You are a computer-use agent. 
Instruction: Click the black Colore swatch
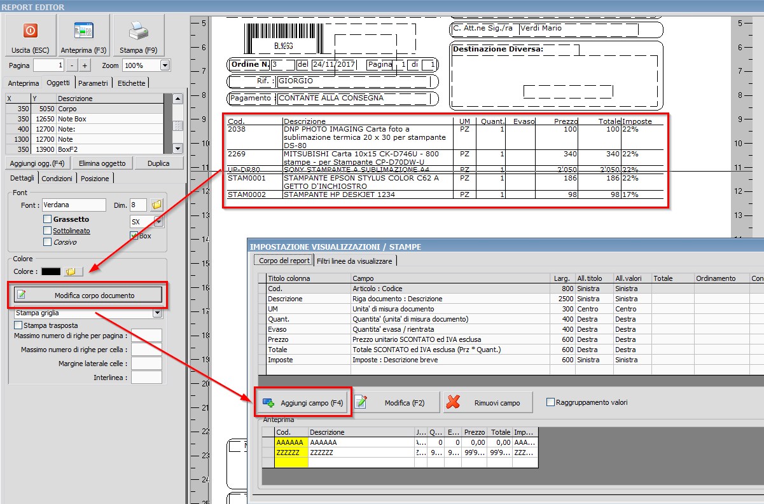coord(51,271)
